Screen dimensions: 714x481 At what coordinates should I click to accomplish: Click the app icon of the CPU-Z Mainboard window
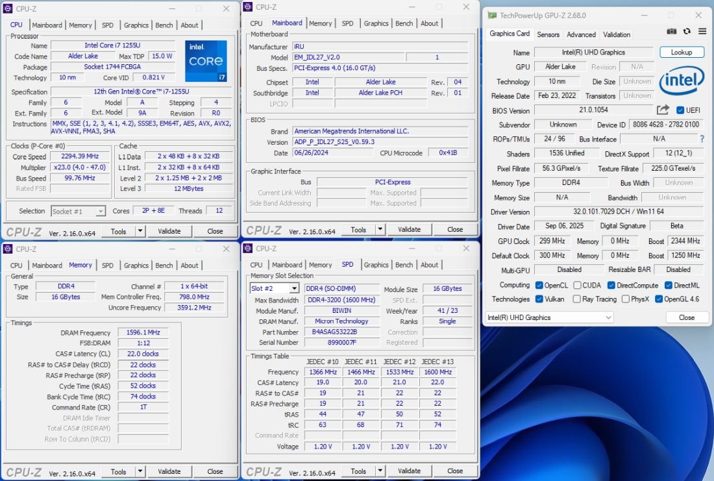tap(248, 7)
